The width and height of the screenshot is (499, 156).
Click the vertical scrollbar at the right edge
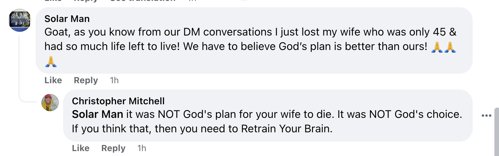click(x=496, y=132)
